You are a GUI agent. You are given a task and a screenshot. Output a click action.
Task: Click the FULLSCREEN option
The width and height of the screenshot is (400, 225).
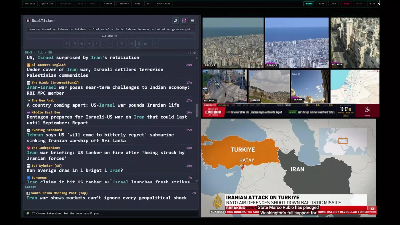[x=164, y=4]
